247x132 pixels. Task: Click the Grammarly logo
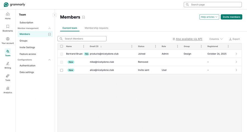point(14,5)
